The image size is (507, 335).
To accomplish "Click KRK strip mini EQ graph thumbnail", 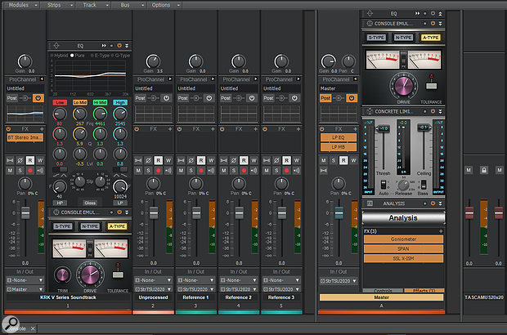I will click(x=25, y=114).
